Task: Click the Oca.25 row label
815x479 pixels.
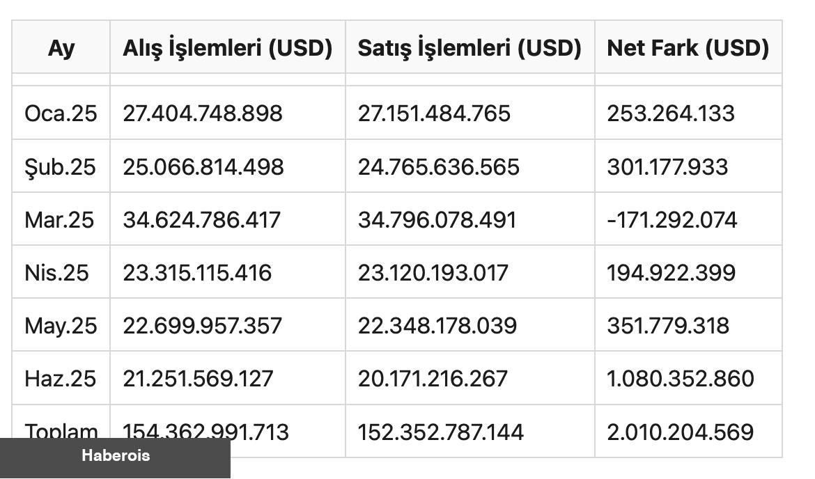Action: coord(61,113)
